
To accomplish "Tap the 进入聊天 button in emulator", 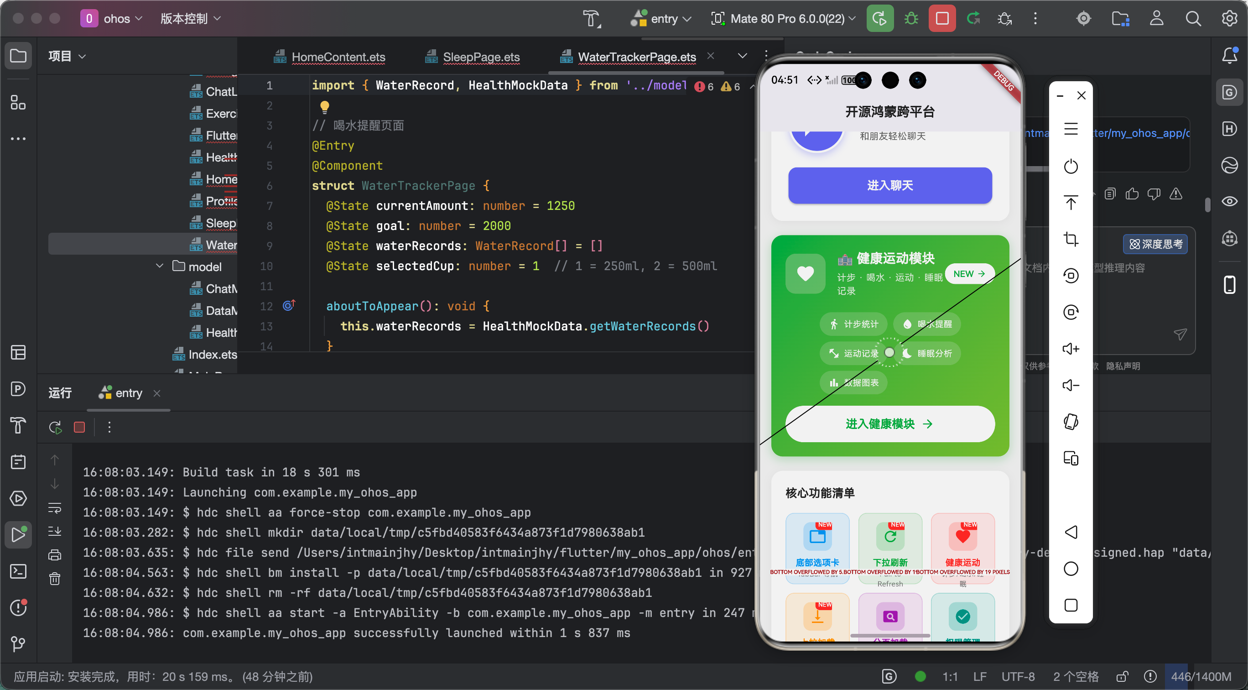I will click(x=889, y=186).
